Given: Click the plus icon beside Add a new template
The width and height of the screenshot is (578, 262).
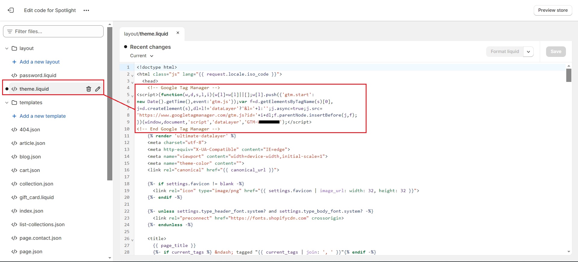Looking at the screenshot, I should click(x=14, y=116).
